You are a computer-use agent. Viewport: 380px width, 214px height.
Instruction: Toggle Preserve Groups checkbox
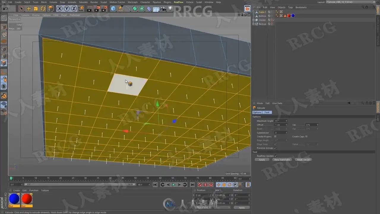pos(275,148)
